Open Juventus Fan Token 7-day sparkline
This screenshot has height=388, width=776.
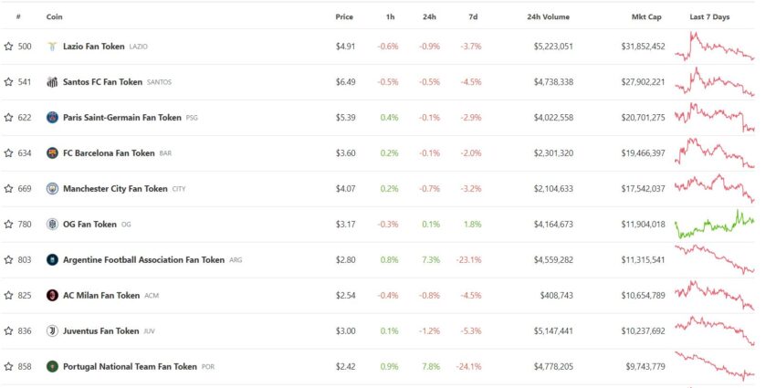pyautogui.click(x=715, y=330)
